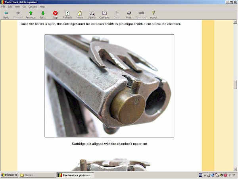Click the partial pistol photo below
Image resolution: width=238 pixels, height=179 pixels.
pyautogui.click(x=111, y=165)
